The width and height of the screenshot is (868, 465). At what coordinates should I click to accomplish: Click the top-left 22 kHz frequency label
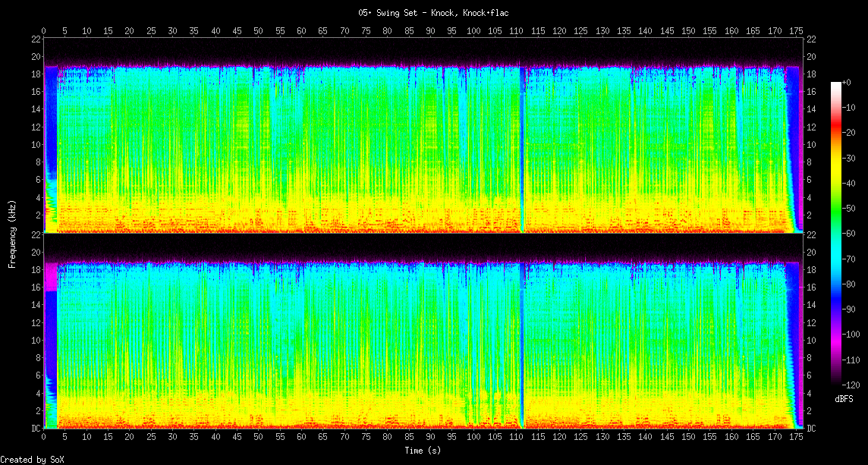point(36,39)
